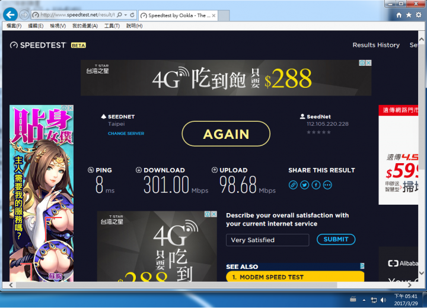This screenshot has width=427, height=308.
Task: Click the 301.00 download speed value
Action: [x=166, y=185]
